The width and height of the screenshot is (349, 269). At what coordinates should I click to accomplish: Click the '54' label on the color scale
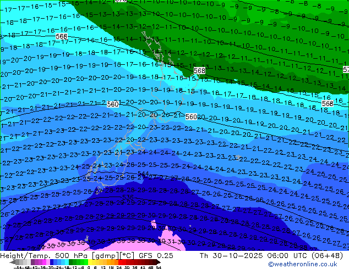159,267
